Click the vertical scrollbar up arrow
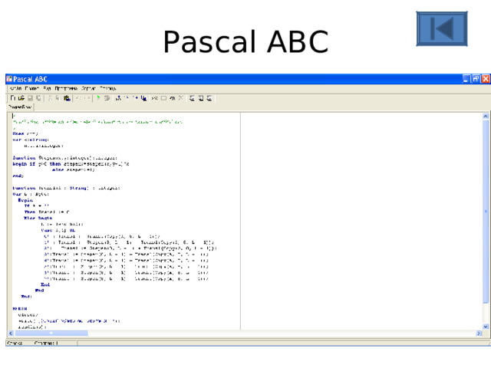 486,116
